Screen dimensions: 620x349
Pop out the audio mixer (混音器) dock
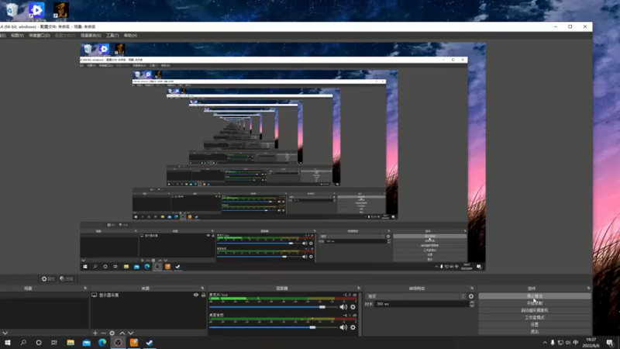(x=359, y=289)
